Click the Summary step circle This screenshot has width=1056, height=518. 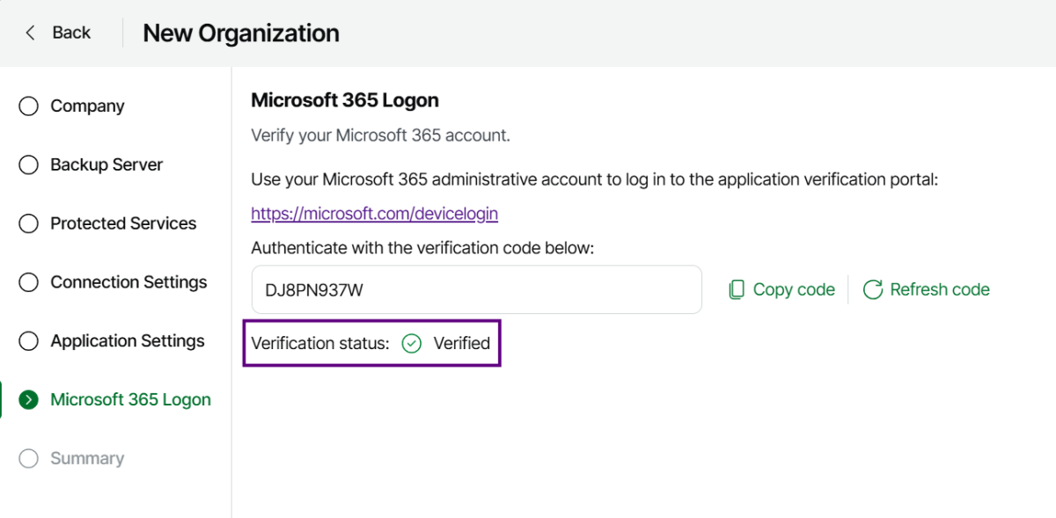29,459
